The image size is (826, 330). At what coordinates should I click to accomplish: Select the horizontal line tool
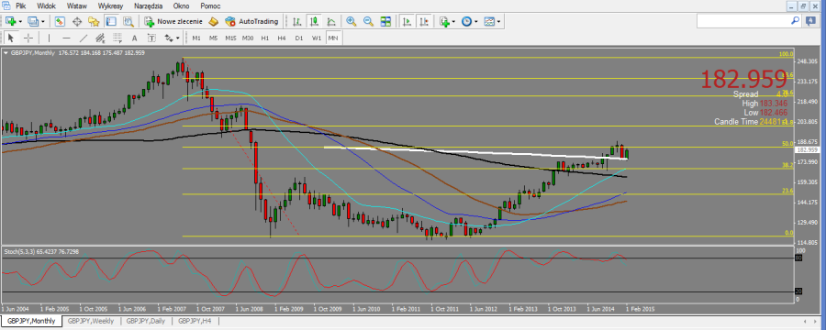pos(66,38)
